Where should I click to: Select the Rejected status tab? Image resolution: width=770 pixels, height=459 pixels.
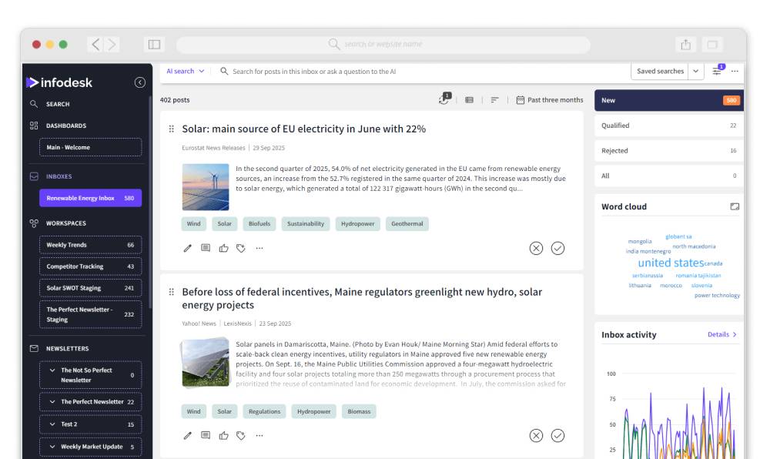(x=668, y=150)
